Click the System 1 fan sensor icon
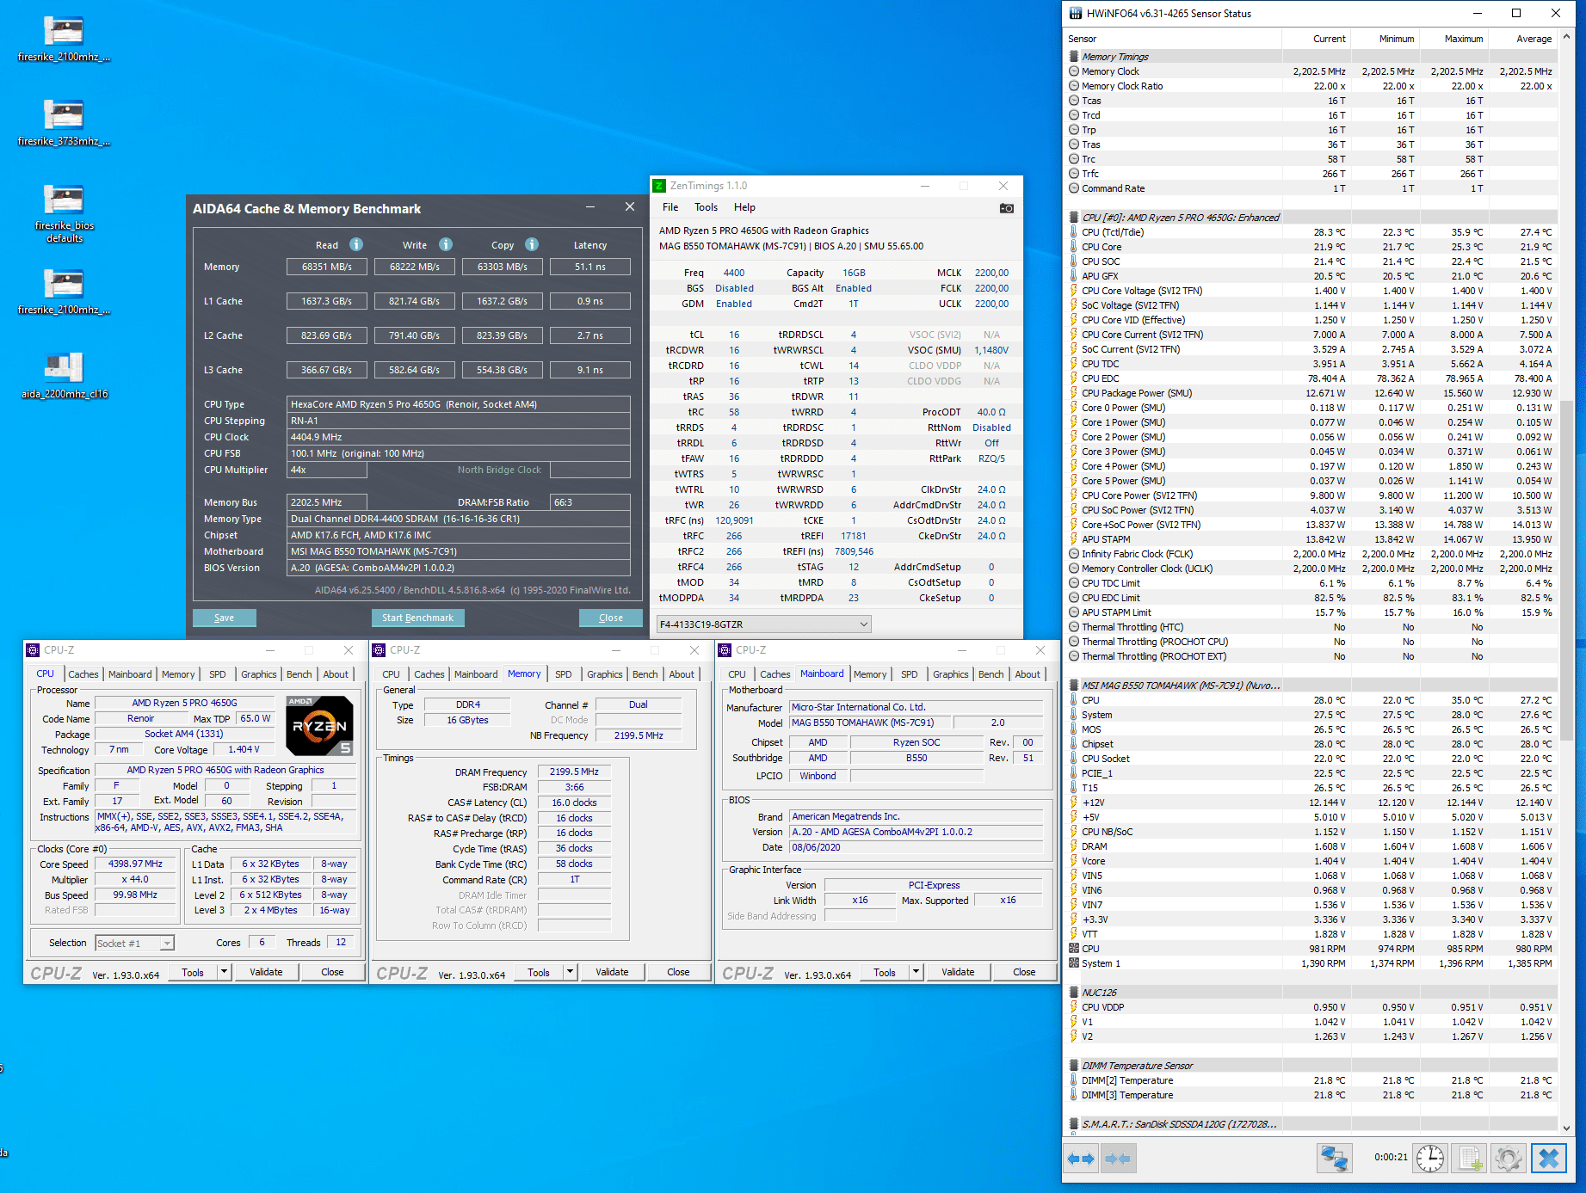Screen dimensions: 1586x1193 click(x=1074, y=963)
